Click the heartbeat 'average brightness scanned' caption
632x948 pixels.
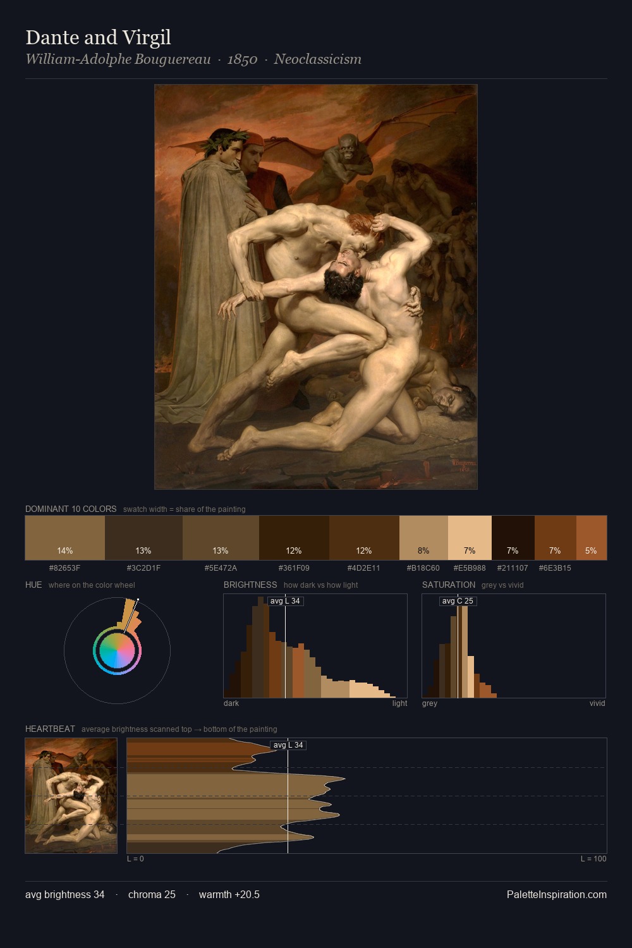[179, 729]
